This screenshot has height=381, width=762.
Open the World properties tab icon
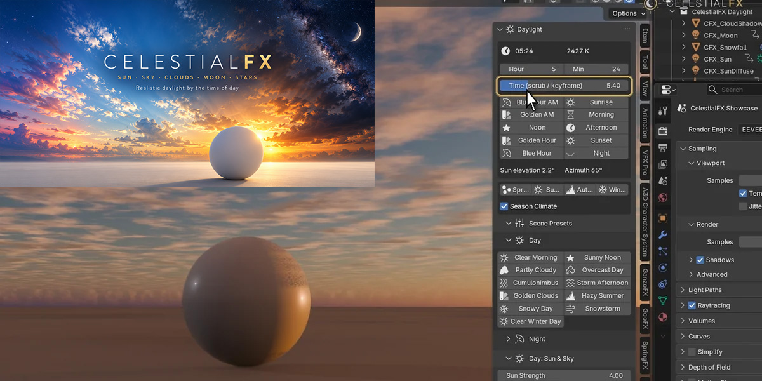click(x=663, y=197)
